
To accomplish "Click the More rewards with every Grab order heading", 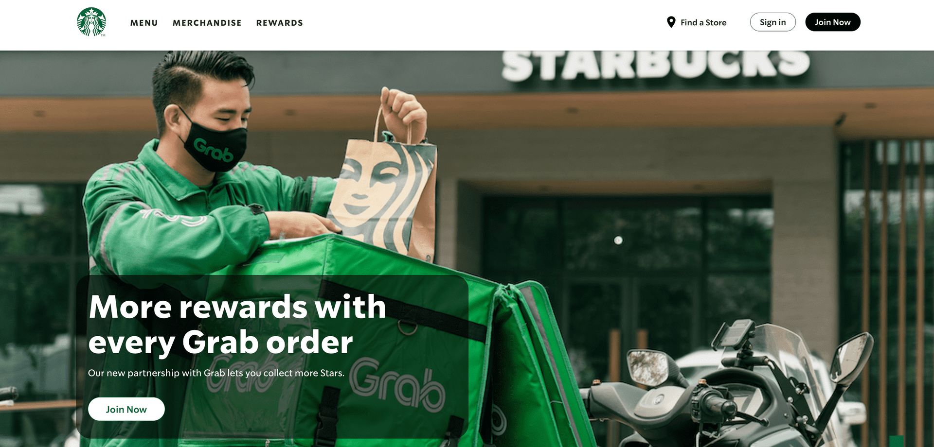I will pos(237,324).
